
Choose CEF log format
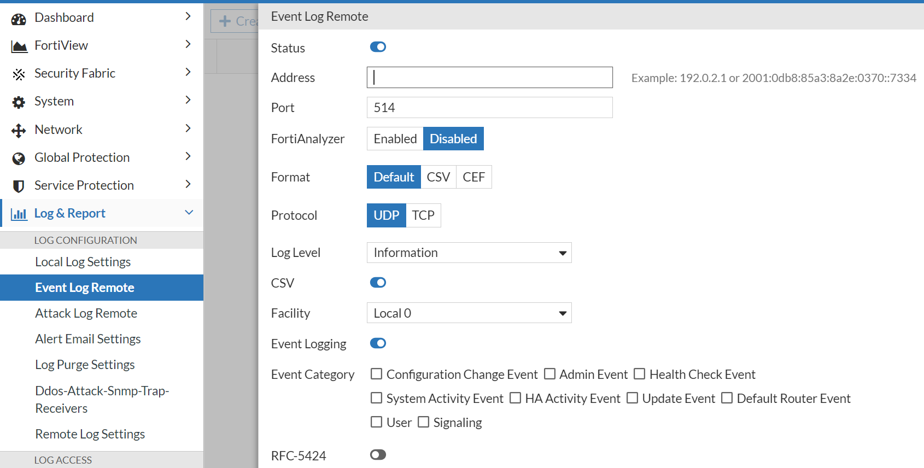coord(473,177)
